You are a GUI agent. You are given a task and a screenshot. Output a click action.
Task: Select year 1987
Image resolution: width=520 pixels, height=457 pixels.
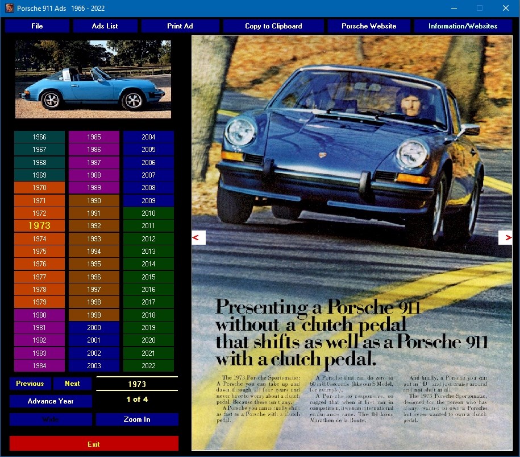tap(94, 162)
